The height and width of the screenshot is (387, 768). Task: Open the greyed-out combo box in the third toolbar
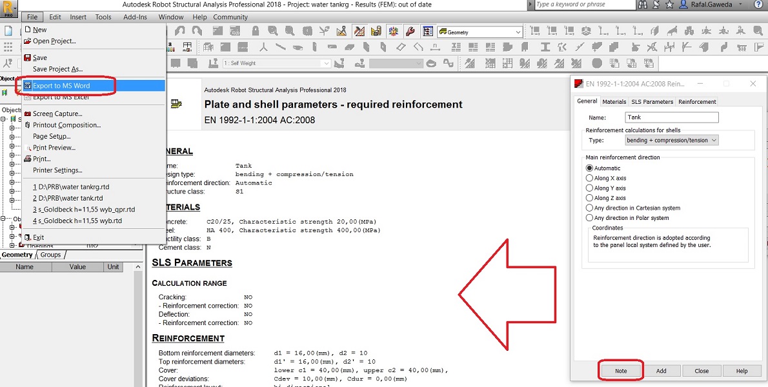pos(396,64)
